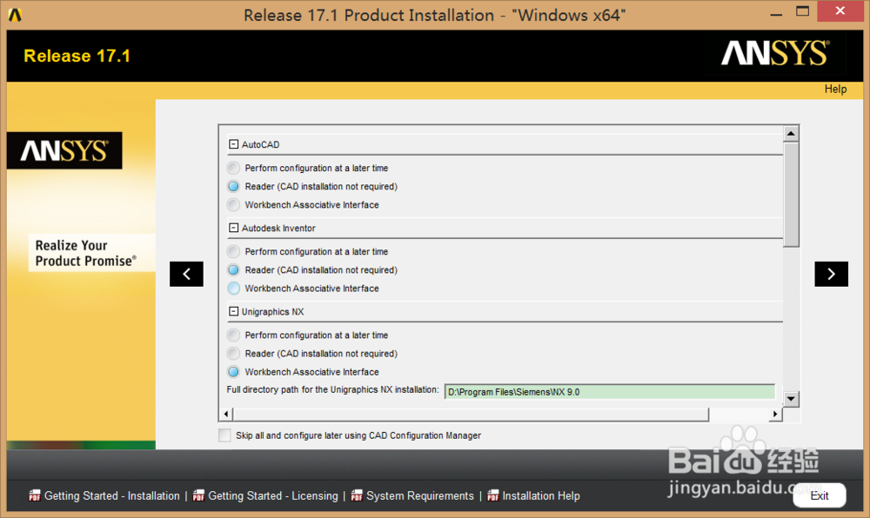
Task: Select Unigraphics NX Reader option
Action: click(x=233, y=354)
